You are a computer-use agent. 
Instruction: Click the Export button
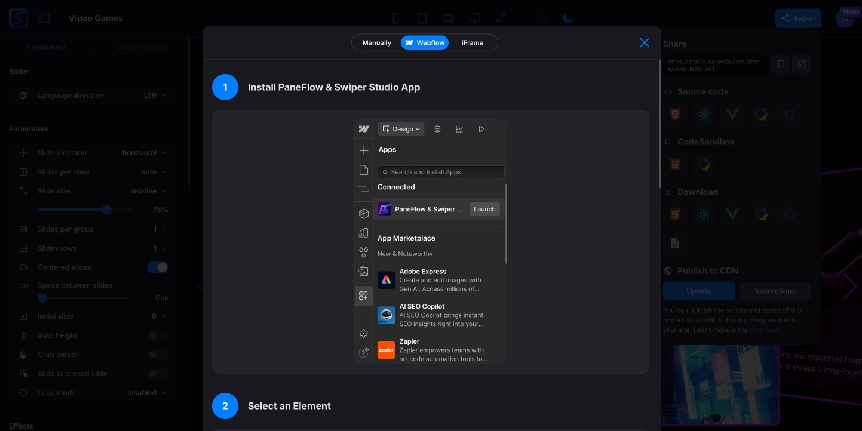798,18
